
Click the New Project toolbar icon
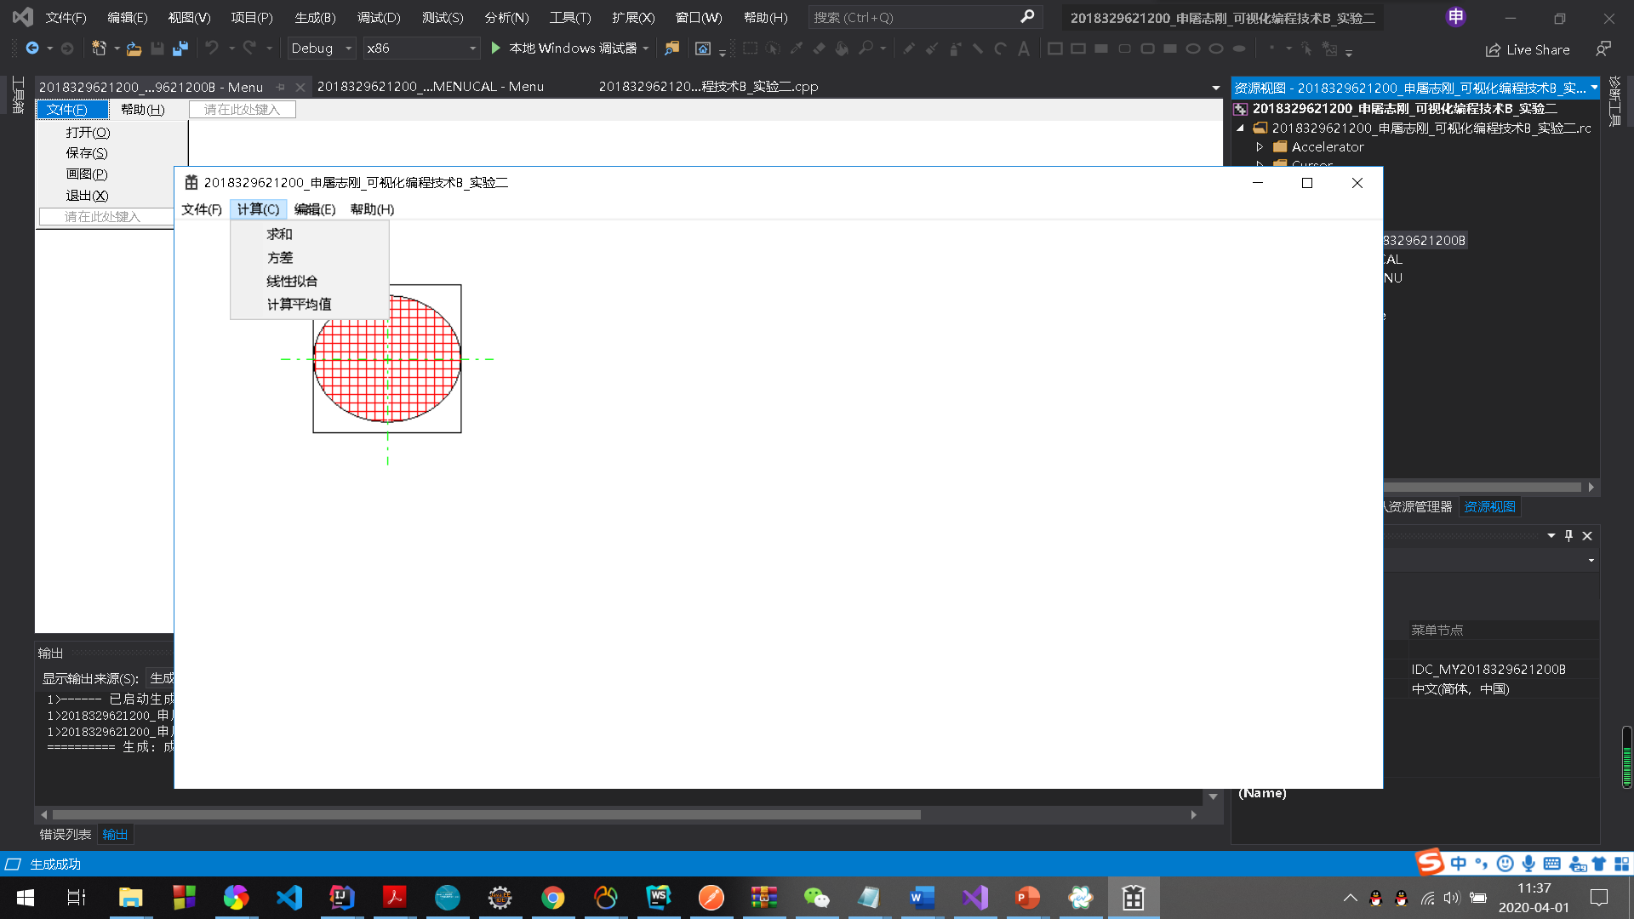pos(99,49)
